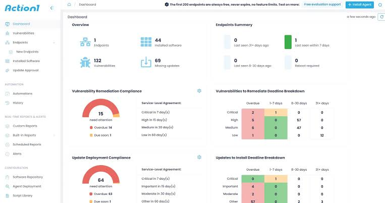The width and height of the screenshot is (385, 203).
Task: Open the New Endpoints link
Action: coord(27,52)
